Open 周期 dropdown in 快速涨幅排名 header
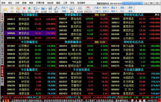 tap(100, 15)
